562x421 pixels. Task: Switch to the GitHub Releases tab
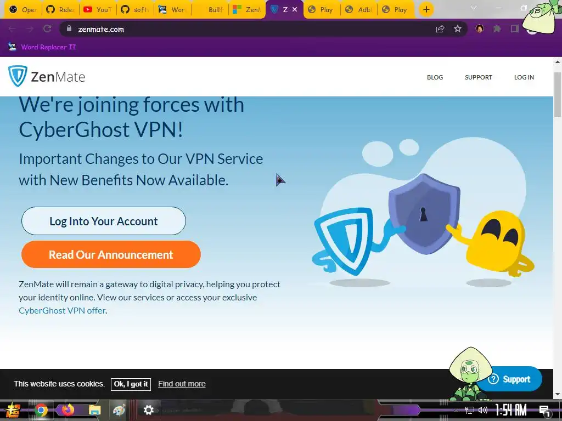point(60,10)
